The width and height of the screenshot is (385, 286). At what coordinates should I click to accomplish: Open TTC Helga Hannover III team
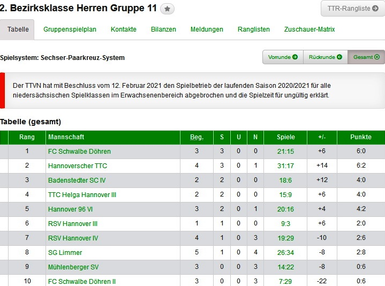(82, 195)
